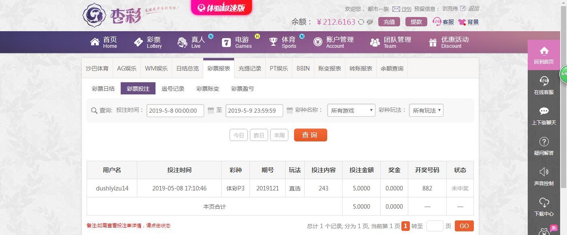The image size is (567, 235).
Task: Toggle balance visibility eye icon
Action: point(370,22)
